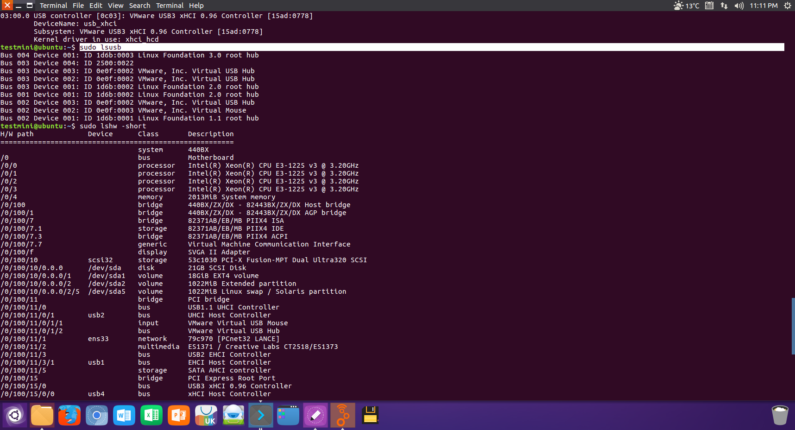Click 'ens33' network device entry
The image size is (795, 430).
click(x=98, y=339)
